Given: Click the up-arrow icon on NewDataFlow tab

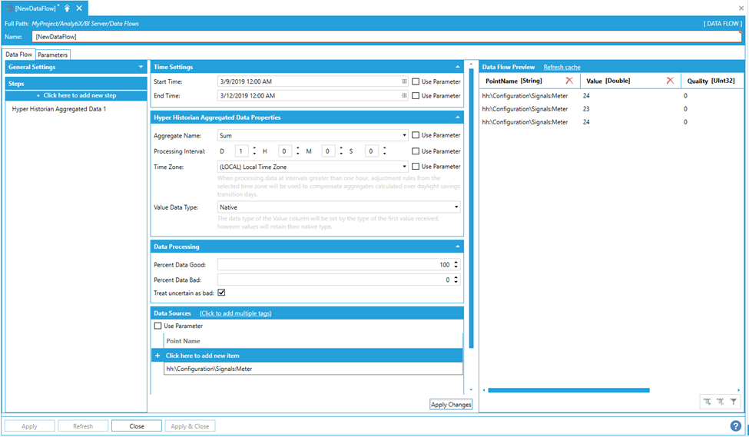Looking at the screenshot, I should pos(68,8).
